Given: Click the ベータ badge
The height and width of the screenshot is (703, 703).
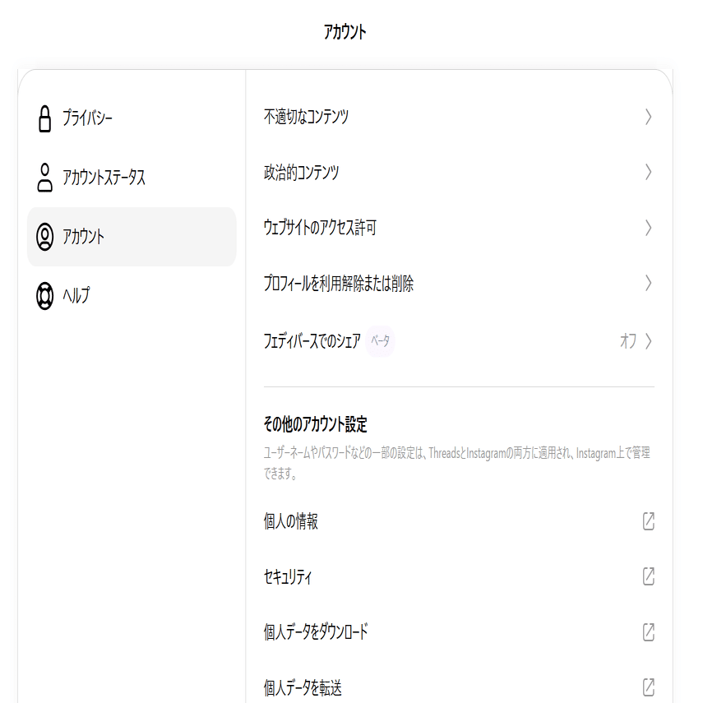Looking at the screenshot, I should pyautogui.click(x=381, y=339).
